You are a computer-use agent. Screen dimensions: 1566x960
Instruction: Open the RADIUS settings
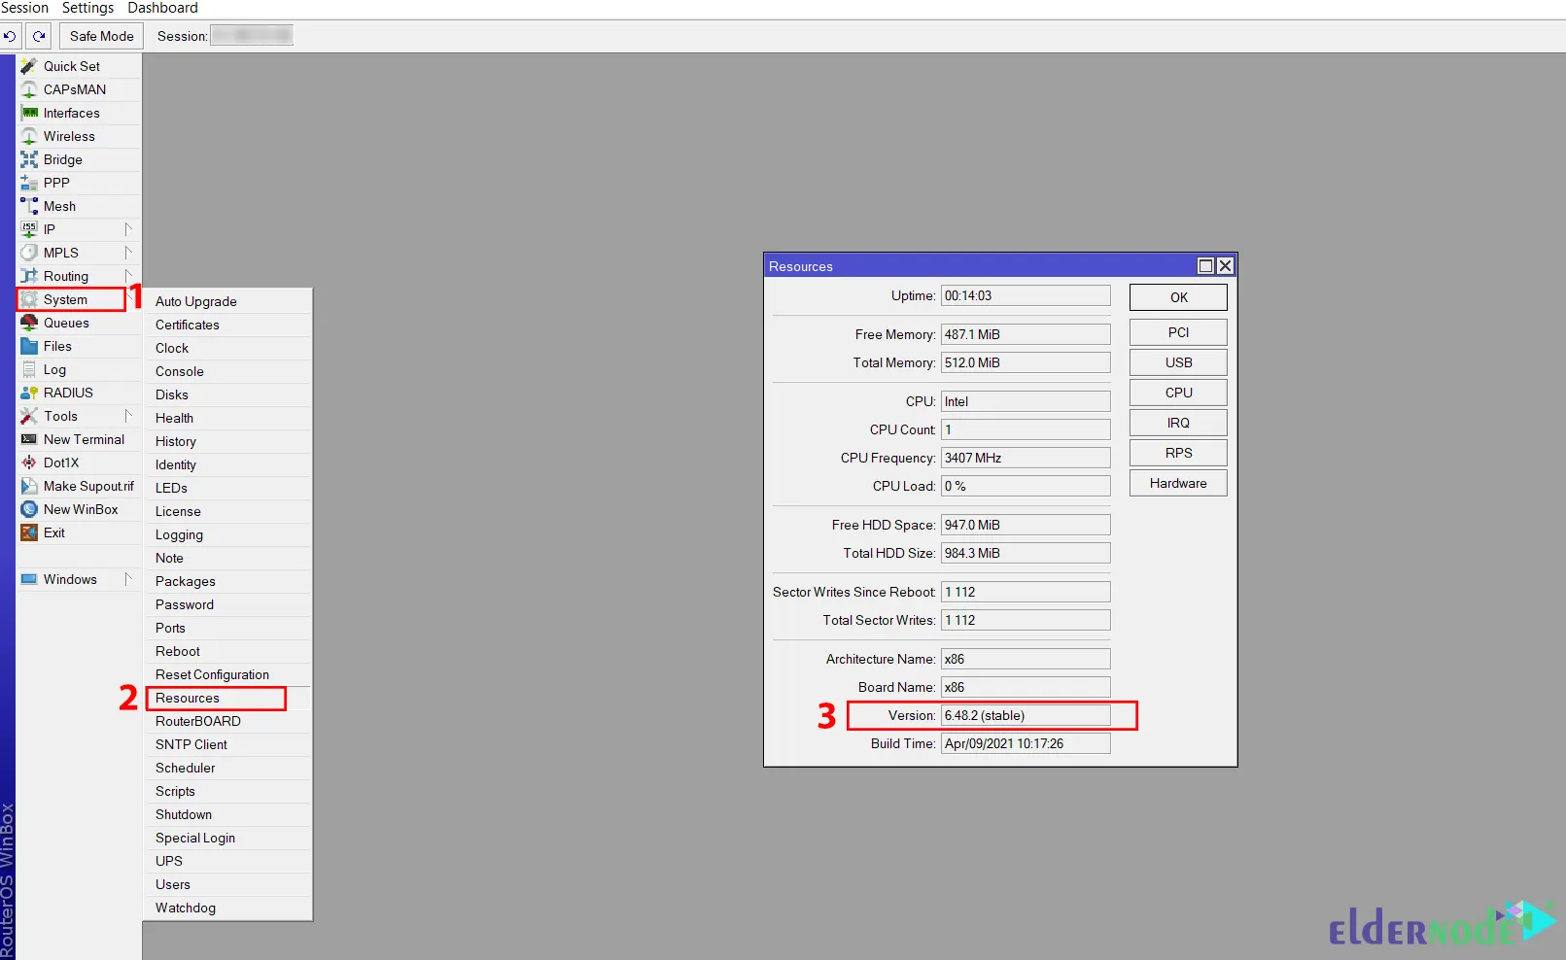(66, 393)
